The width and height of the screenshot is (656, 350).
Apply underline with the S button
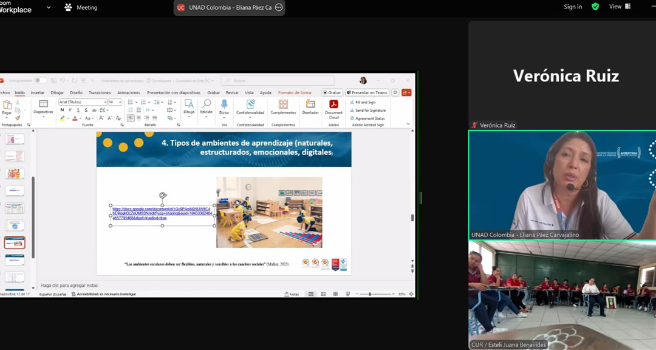(78, 110)
